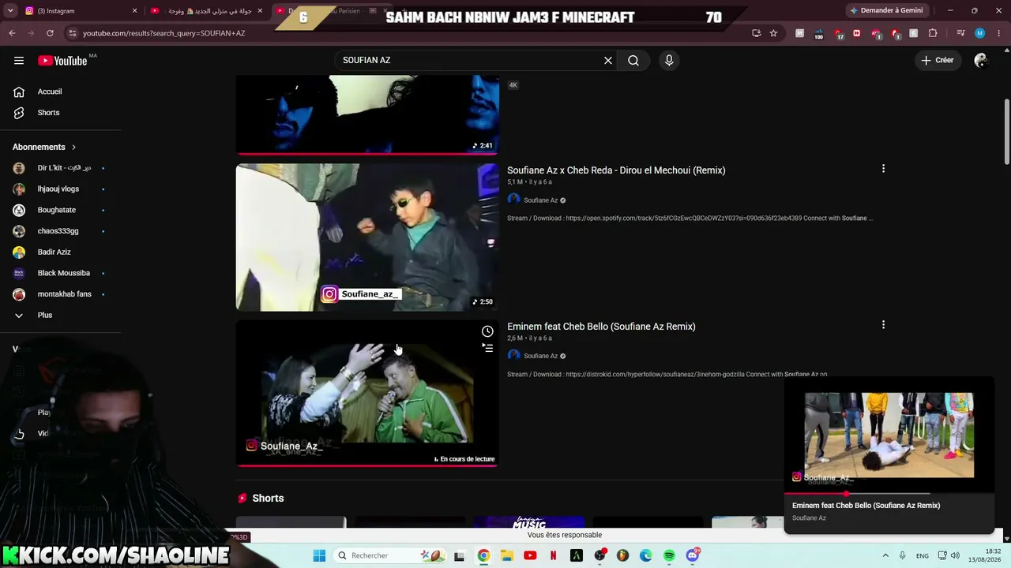Open the YouTube app in the taskbar
1011x568 pixels.
530,555
